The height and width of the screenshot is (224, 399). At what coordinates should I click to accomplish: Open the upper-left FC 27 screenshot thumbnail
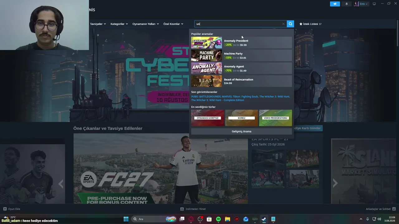(x=268, y=159)
